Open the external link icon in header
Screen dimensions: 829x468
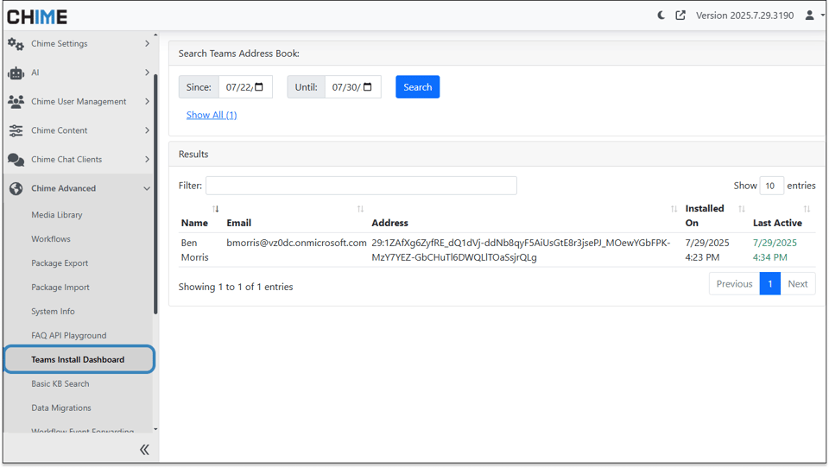pos(680,16)
